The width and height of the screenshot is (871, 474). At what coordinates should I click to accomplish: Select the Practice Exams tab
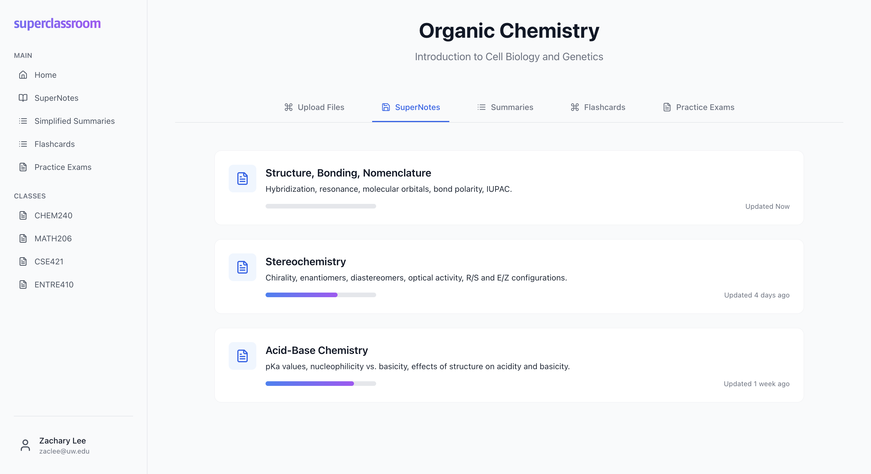698,107
